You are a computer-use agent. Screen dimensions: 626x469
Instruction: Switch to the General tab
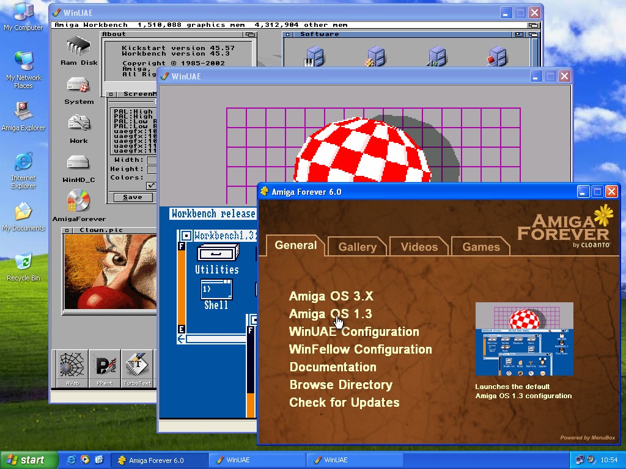pos(295,245)
